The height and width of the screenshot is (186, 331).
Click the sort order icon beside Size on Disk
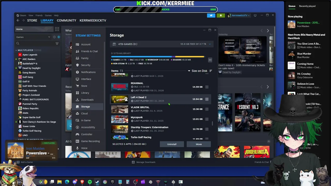pyautogui.click(x=210, y=71)
